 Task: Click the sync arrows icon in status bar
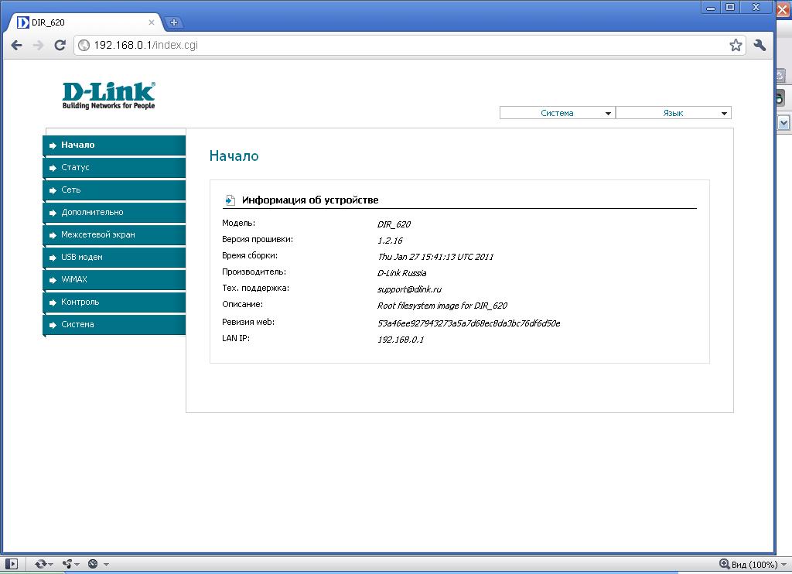point(40,564)
